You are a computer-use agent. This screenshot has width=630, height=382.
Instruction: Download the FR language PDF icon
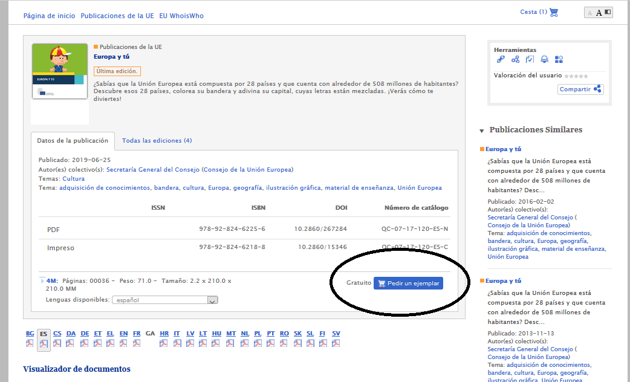pos(137,343)
